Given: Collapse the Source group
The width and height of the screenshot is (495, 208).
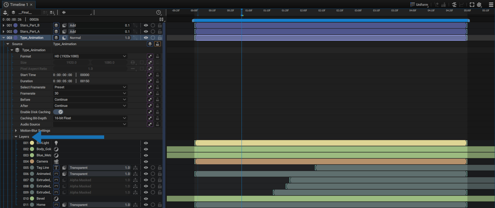Looking at the screenshot, I should pyautogui.click(x=8, y=44).
